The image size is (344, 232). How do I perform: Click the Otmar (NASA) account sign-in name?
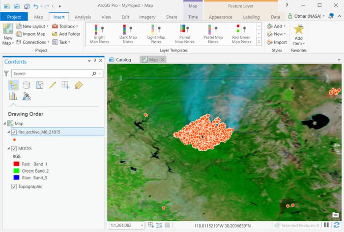(308, 16)
